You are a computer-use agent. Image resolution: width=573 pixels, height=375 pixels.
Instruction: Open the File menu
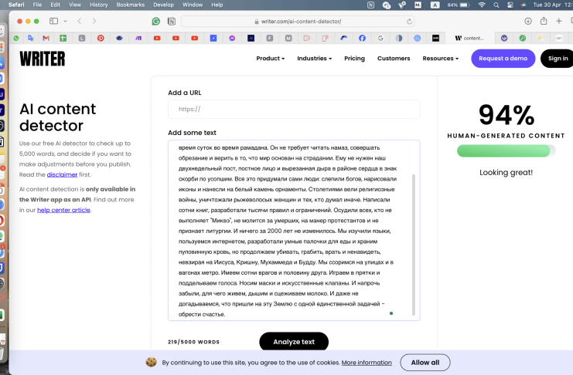pos(37,5)
